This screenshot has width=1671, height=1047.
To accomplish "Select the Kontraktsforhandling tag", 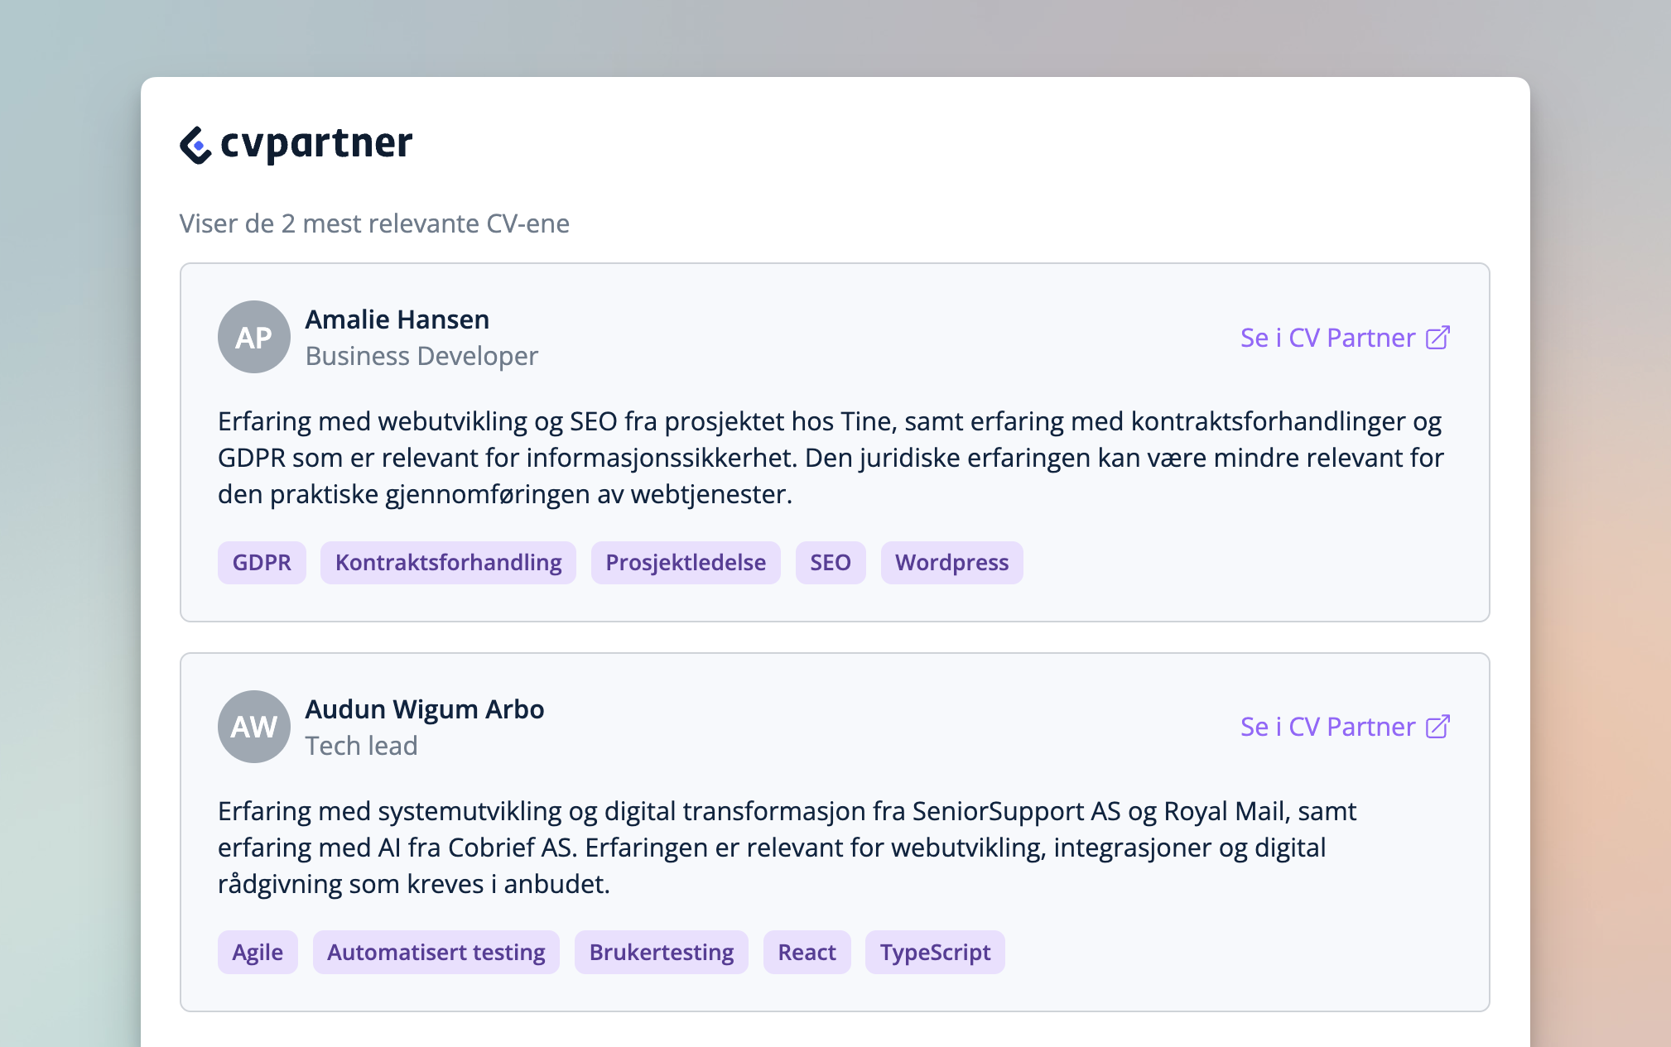I will [x=448, y=563].
